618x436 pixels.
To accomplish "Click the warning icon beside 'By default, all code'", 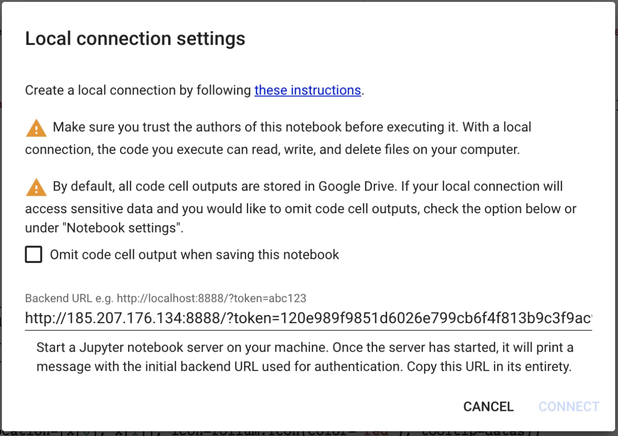I will [36, 187].
